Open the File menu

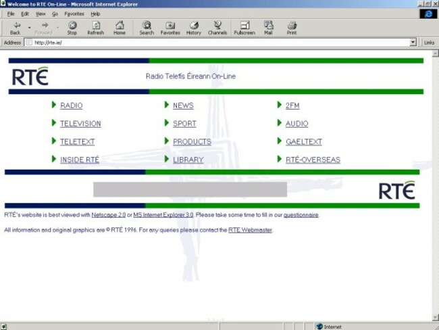[x=11, y=14]
